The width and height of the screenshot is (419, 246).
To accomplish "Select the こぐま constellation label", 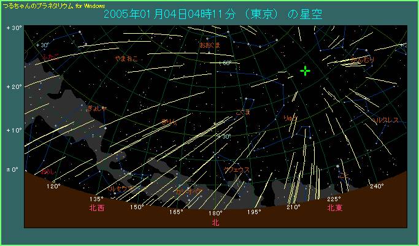I will [x=243, y=112].
